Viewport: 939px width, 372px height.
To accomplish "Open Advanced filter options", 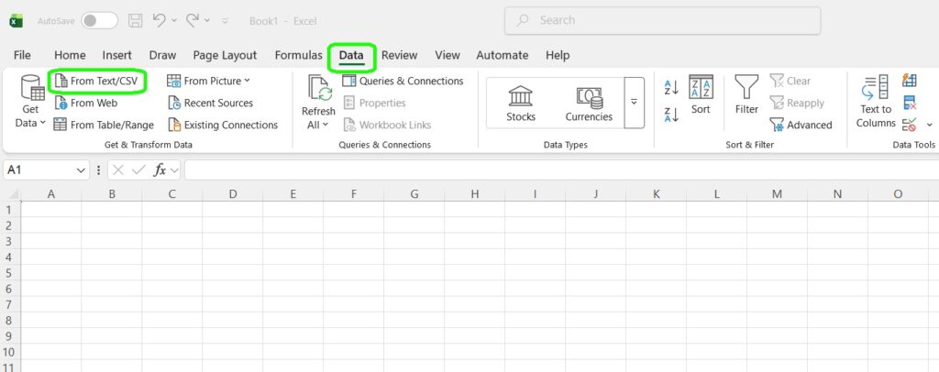I will point(801,125).
